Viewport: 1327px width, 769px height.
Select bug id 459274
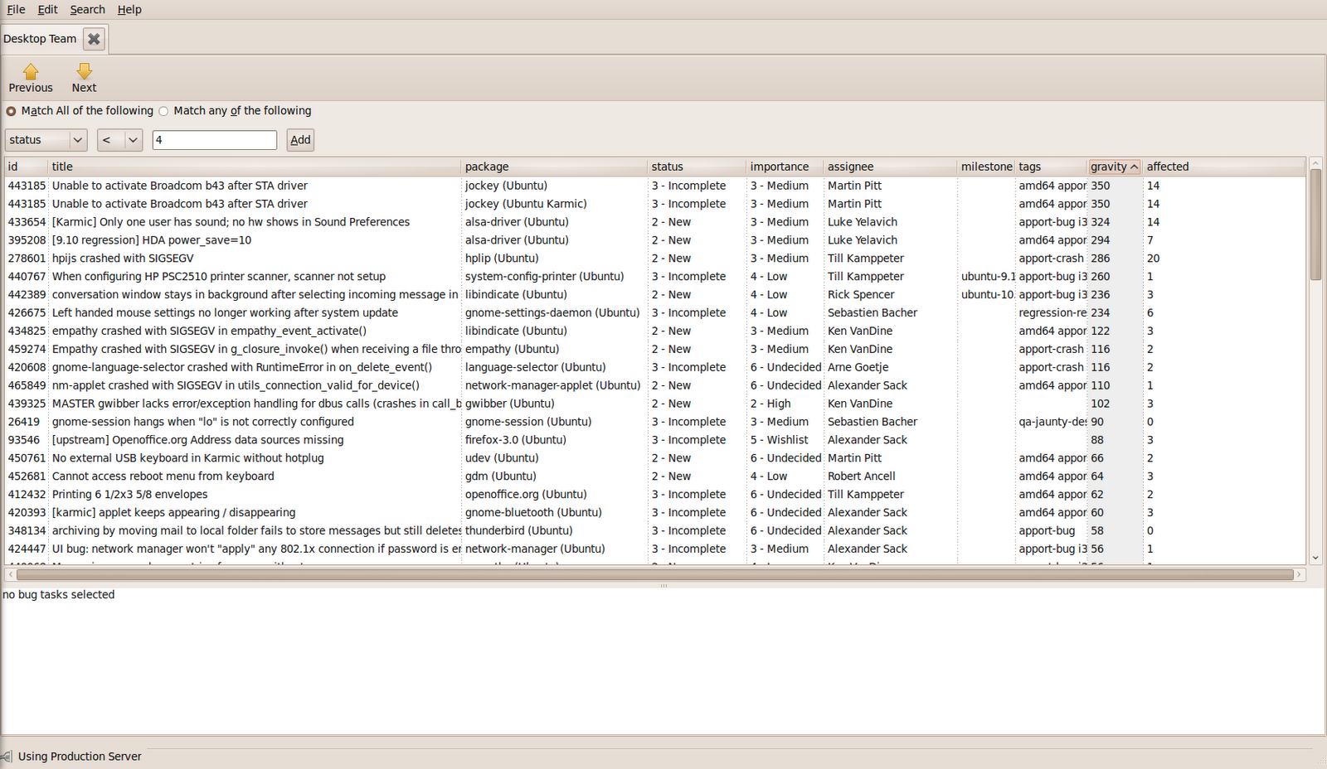point(27,350)
